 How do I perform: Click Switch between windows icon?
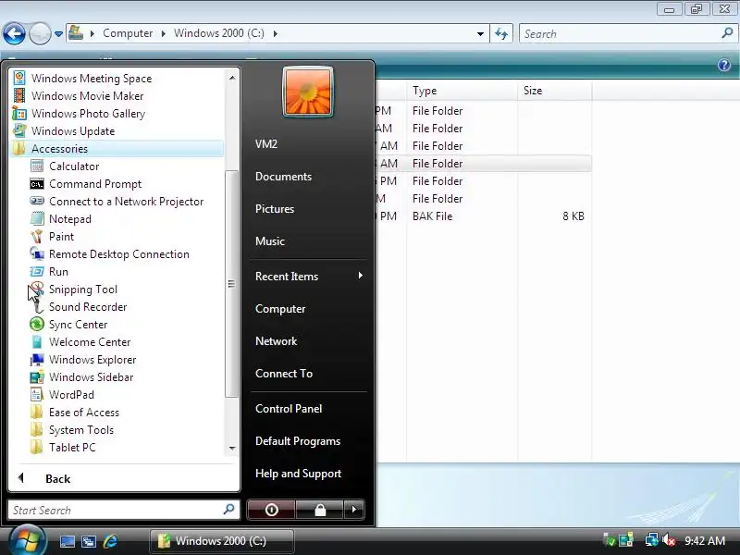(x=89, y=541)
